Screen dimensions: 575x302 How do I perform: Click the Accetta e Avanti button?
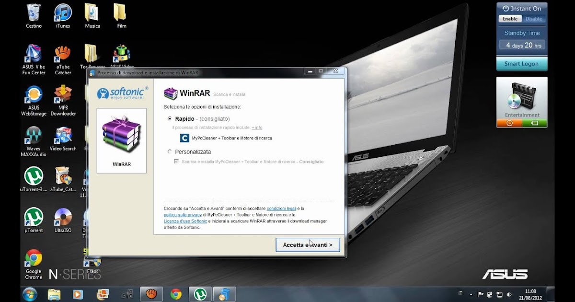pos(308,244)
